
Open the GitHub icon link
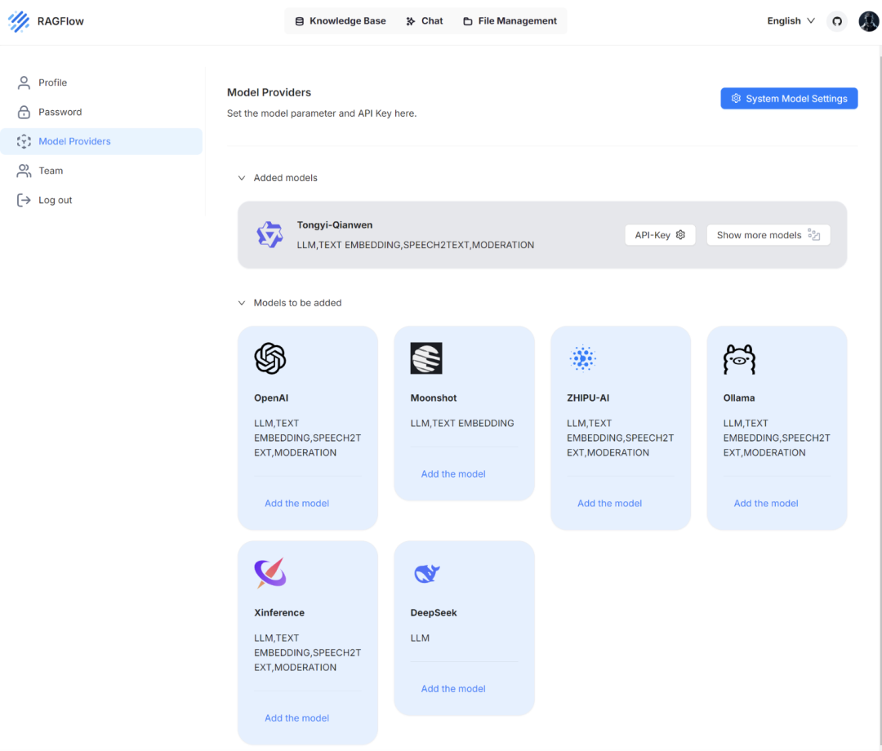pyautogui.click(x=837, y=21)
